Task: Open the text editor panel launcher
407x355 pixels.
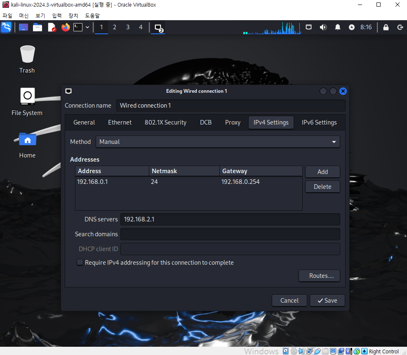Action: click(x=52, y=27)
